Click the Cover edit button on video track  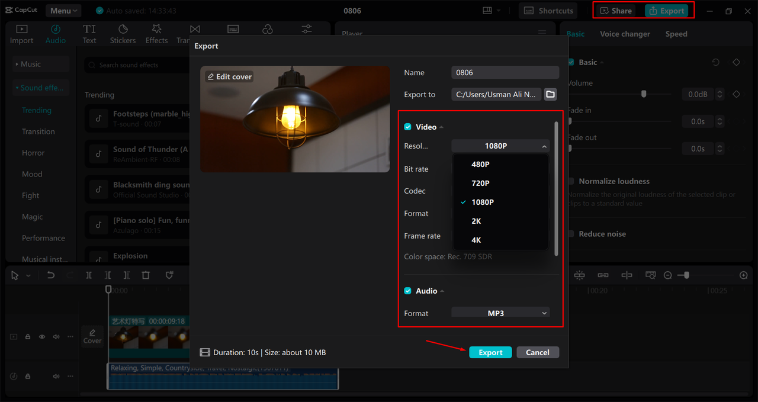click(x=92, y=336)
